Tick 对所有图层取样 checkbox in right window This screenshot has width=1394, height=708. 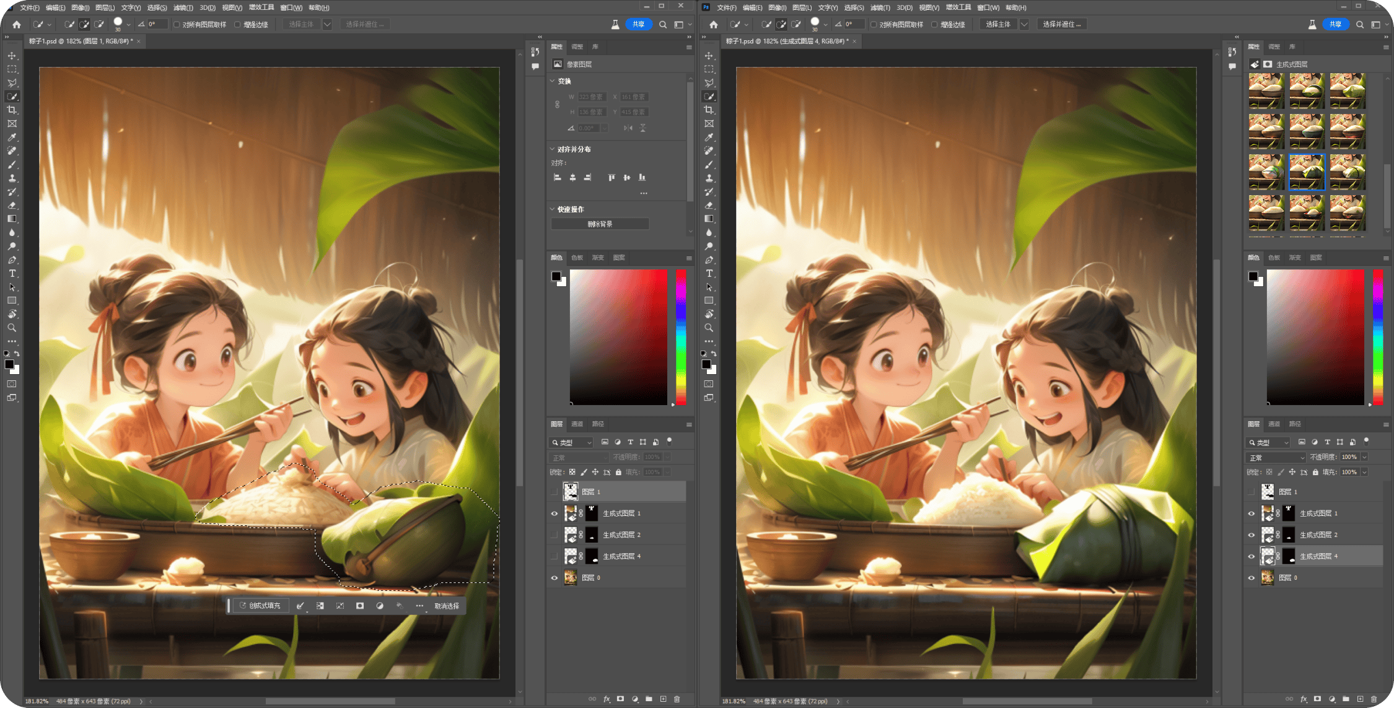[x=874, y=25]
